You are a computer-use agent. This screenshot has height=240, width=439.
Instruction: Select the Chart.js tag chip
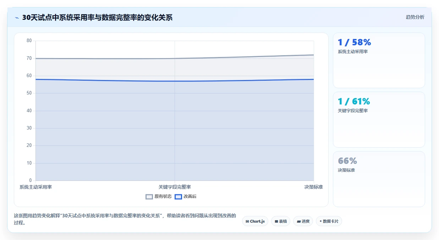click(255, 221)
